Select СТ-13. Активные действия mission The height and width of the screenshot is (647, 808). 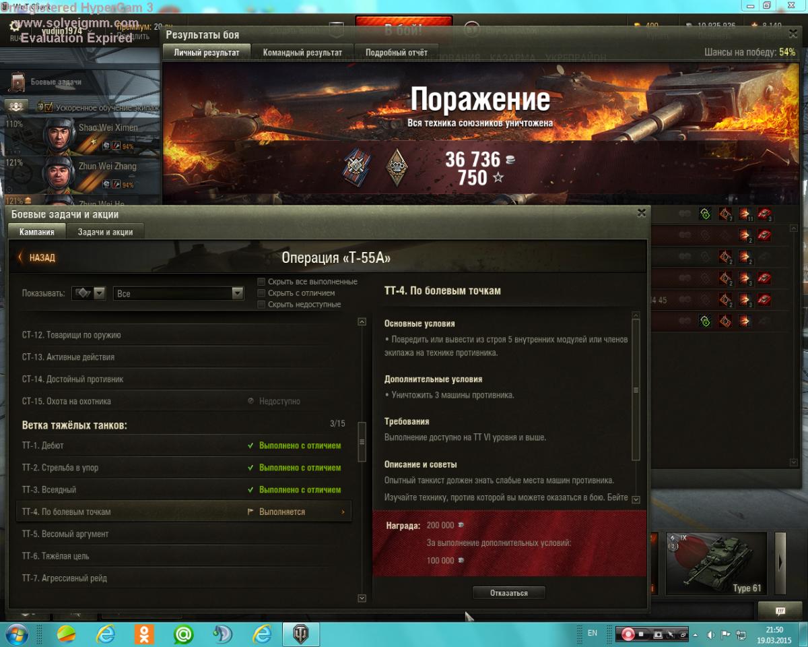[183, 357]
